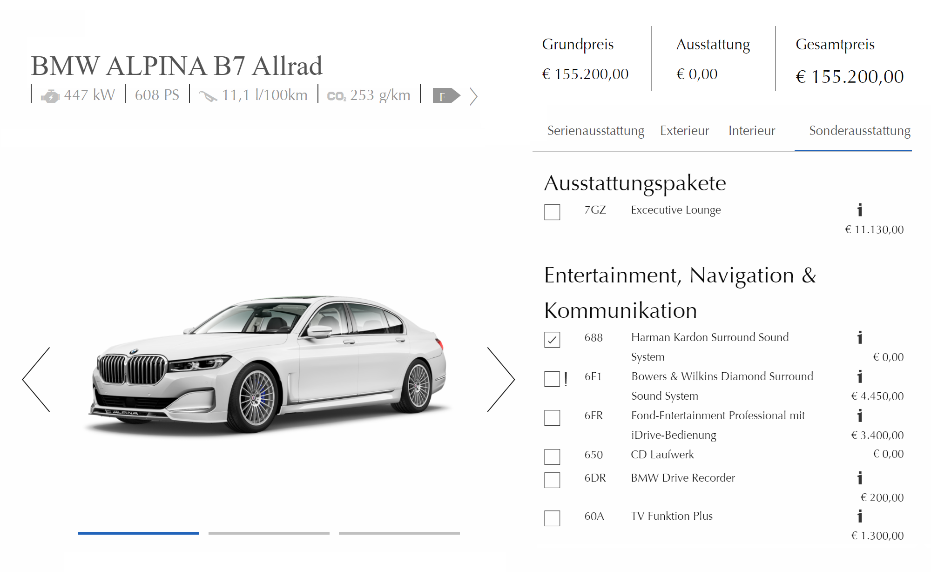The height and width of the screenshot is (577, 931).
Task: Jump to third image slide indicator
Action: pos(399,533)
